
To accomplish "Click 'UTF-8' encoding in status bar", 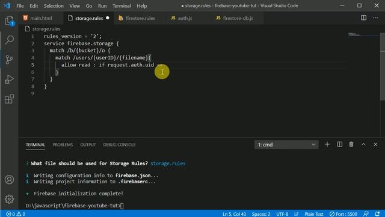I will (282, 214).
